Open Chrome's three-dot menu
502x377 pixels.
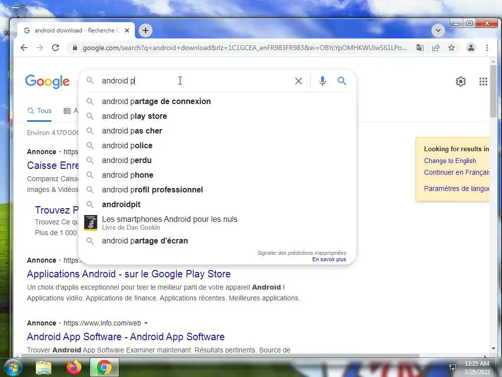487,48
